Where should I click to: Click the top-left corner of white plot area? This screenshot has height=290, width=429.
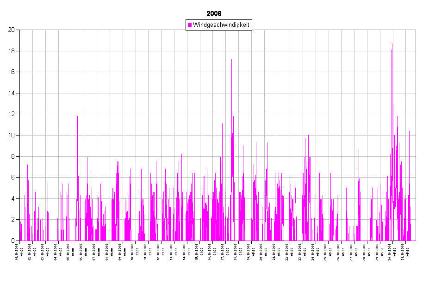click(x=20, y=31)
